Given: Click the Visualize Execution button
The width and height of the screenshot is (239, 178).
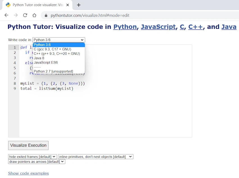Looking at the screenshot, I should [28, 145].
